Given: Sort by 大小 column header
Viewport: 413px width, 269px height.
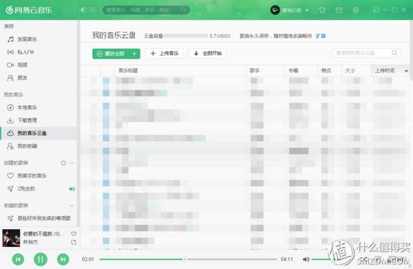Looking at the screenshot, I should point(356,71).
